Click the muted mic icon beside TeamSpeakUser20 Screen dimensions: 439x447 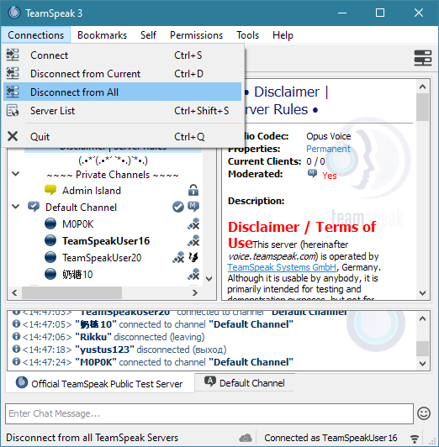(x=178, y=257)
